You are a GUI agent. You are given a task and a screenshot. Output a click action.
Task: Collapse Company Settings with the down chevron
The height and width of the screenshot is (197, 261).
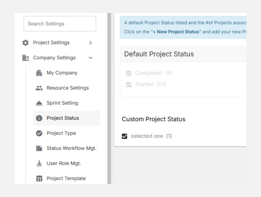pyautogui.click(x=91, y=58)
